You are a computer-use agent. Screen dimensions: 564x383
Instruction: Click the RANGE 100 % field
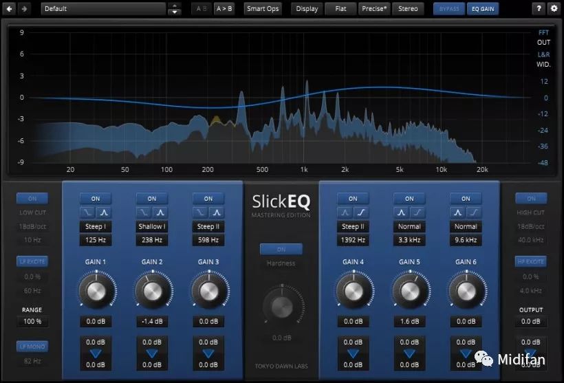pos(32,321)
